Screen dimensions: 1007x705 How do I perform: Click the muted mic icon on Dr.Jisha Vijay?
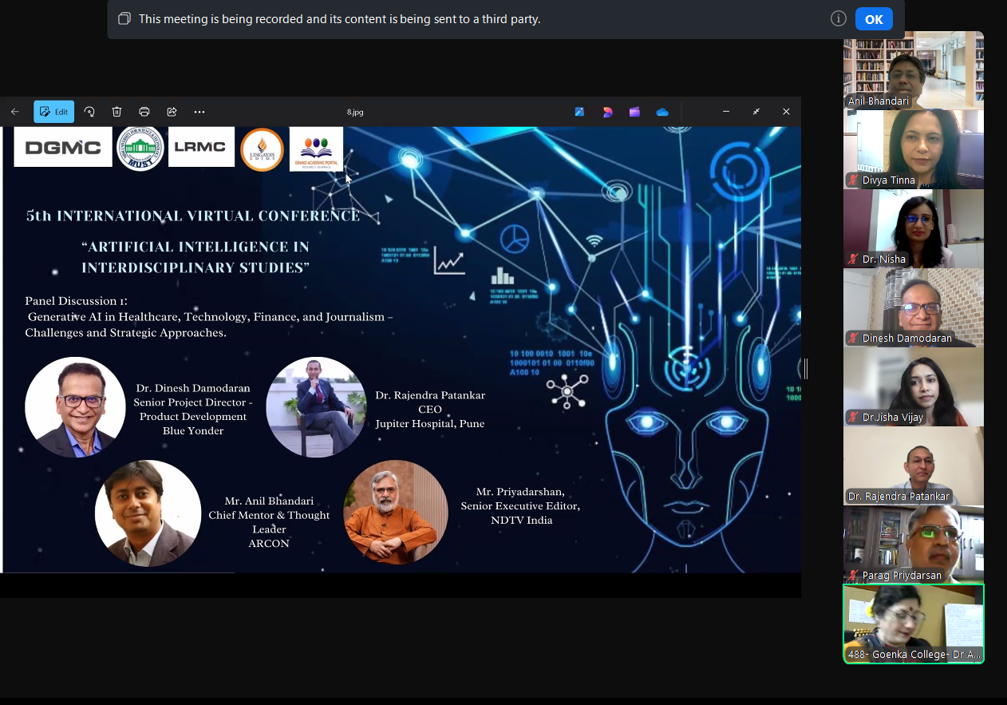point(853,418)
